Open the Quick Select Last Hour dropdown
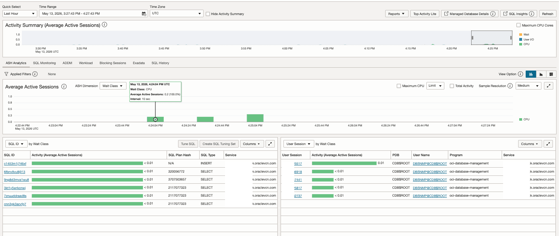Screen dimensions: 559x236 [20, 14]
